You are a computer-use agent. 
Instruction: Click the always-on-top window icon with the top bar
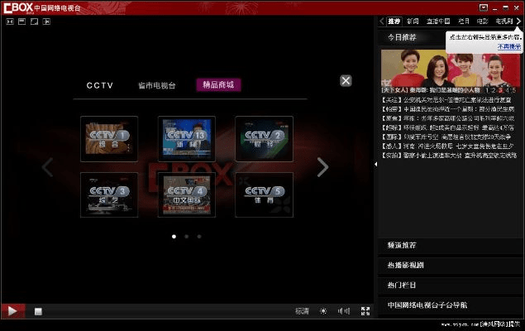[22, 22]
